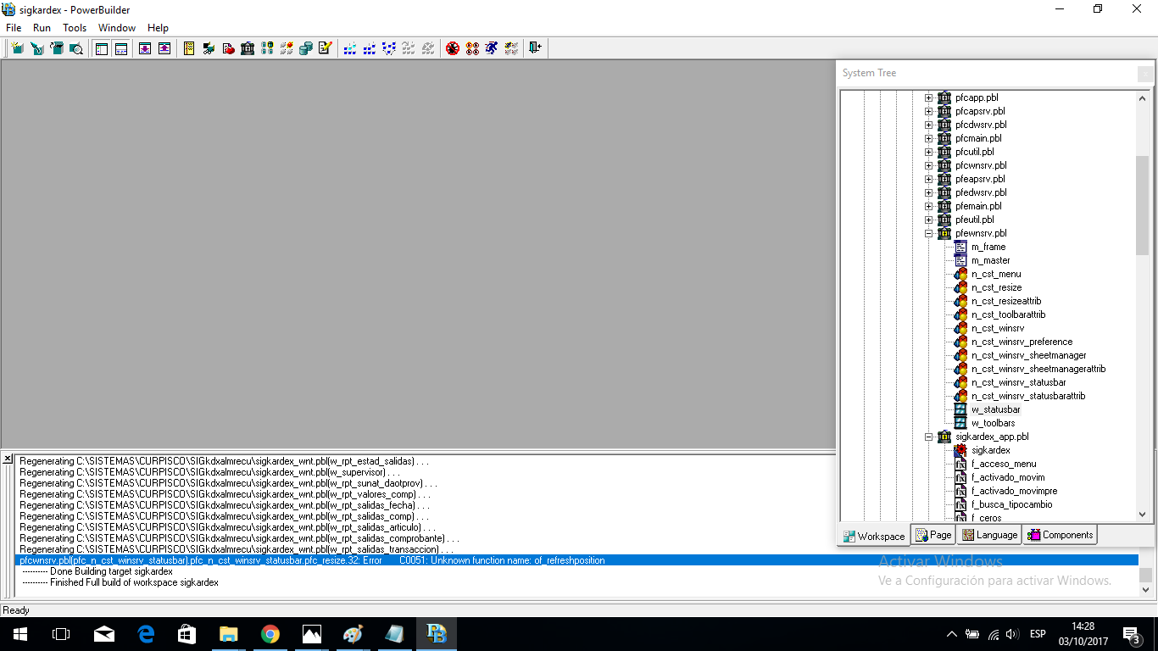Expand the pfcutil.pbl node
The image size is (1158, 651).
(x=928, y=152)
